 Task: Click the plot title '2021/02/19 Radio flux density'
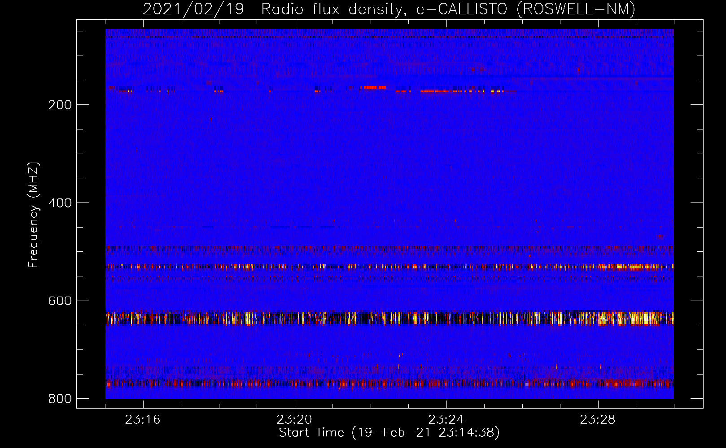pyautogui.click(x=275, y=9)
